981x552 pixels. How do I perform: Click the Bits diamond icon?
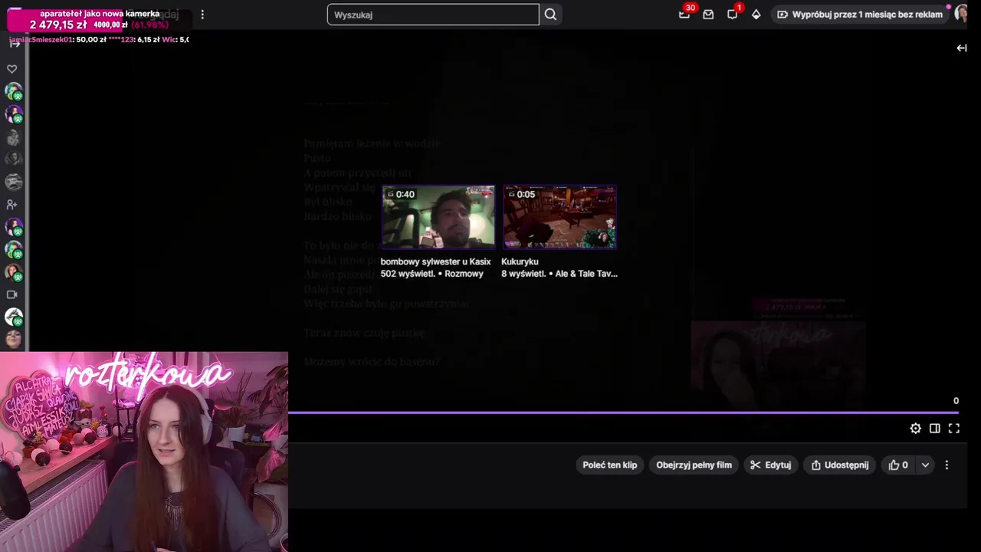[756, 15]
